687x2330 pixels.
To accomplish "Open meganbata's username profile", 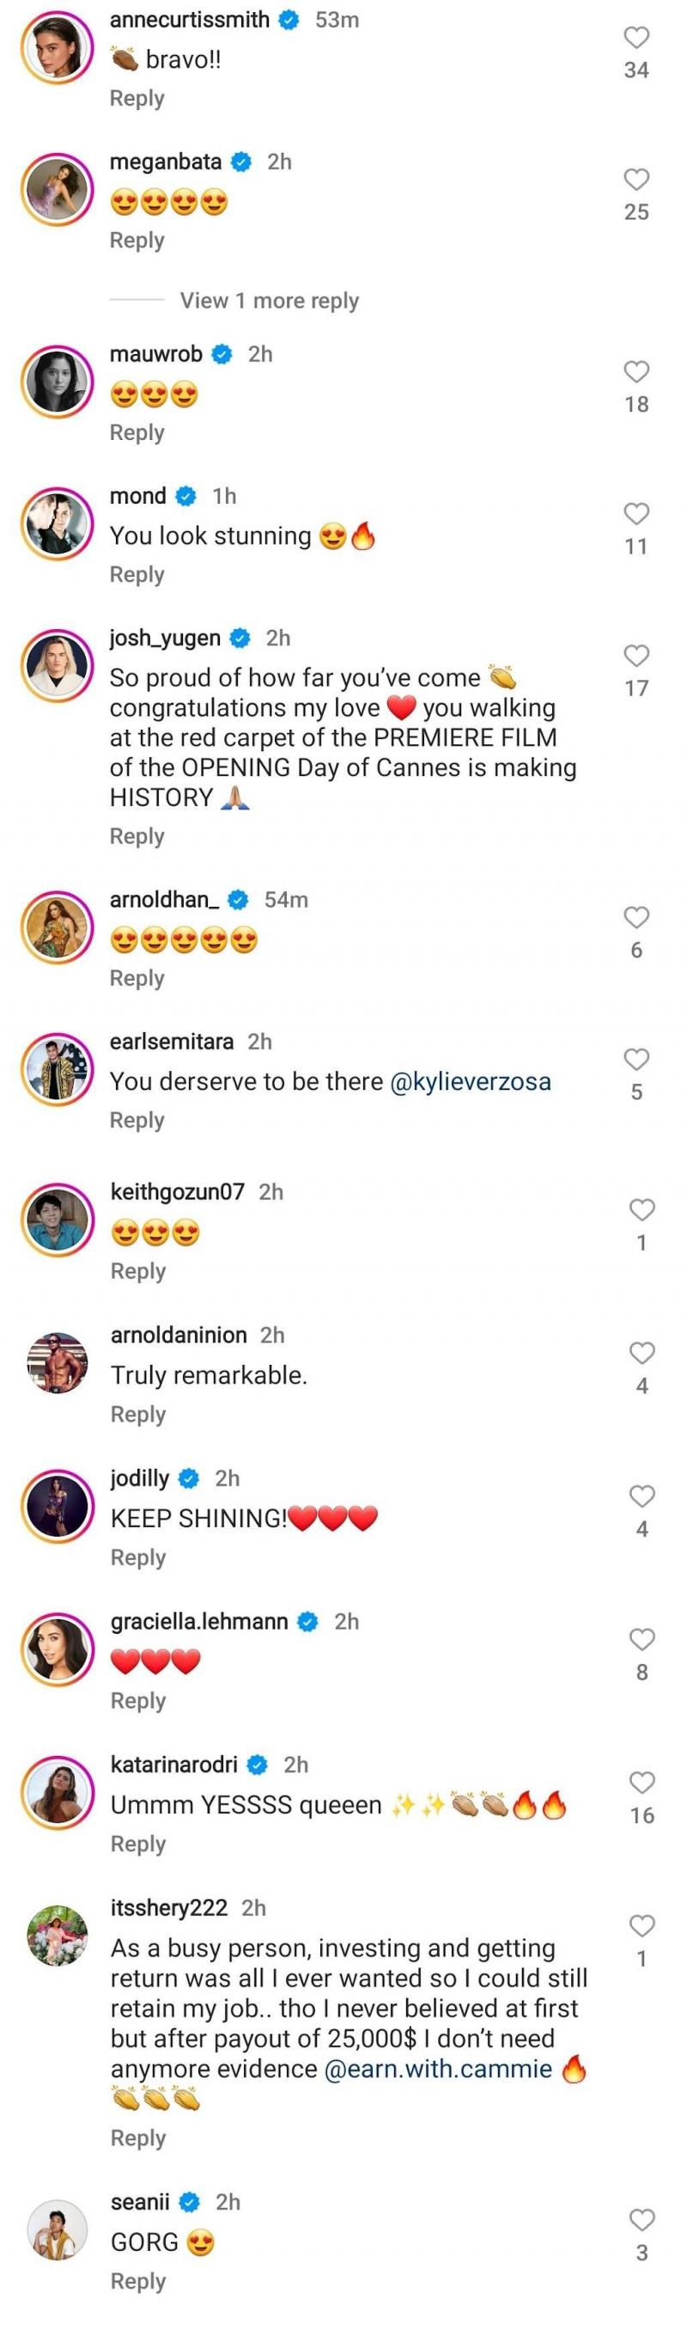I will (x=166, y=162).
